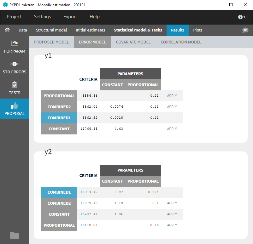The image size is (253, 244).
Task: Open the STD.ERRORS sidebar section
Action: point(14,67)
